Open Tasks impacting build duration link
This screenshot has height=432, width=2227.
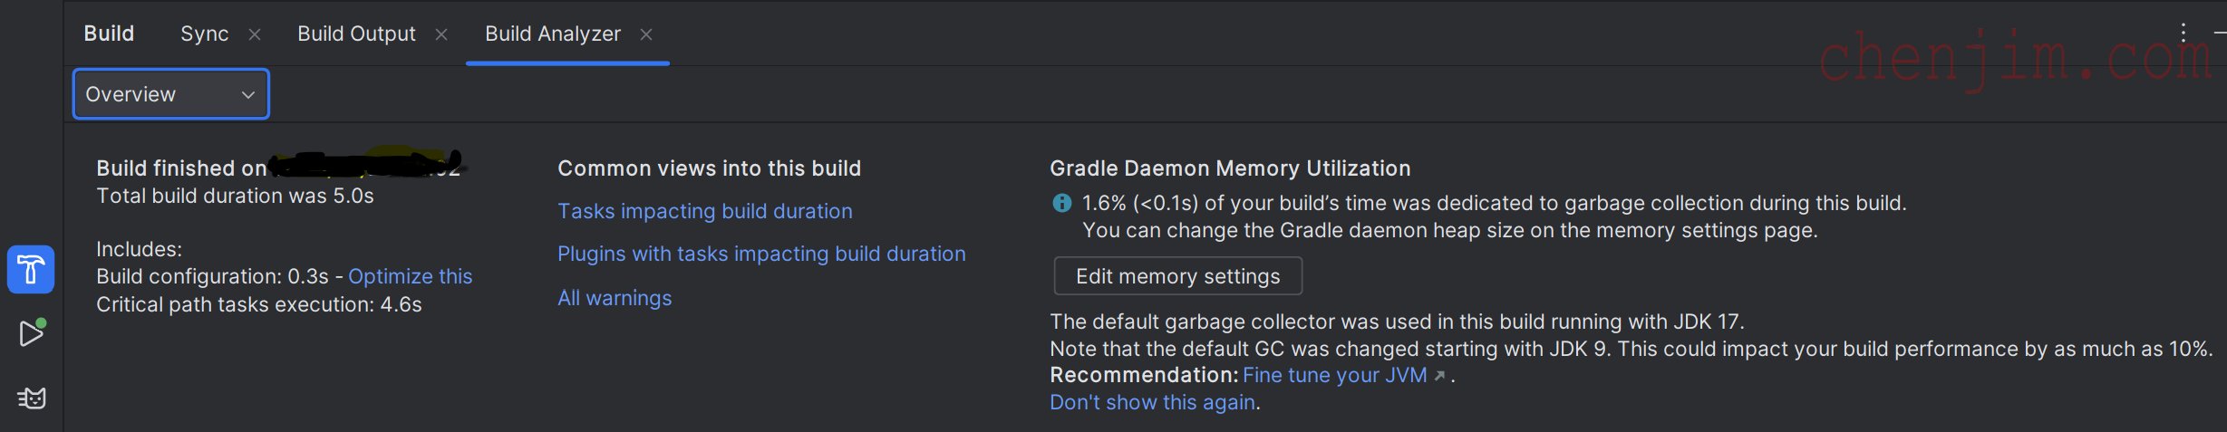704,211
